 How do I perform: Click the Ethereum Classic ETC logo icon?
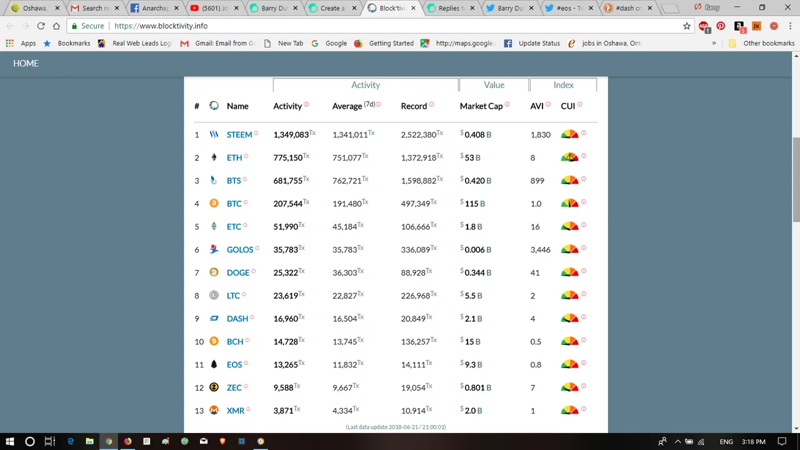coord(214,226)
